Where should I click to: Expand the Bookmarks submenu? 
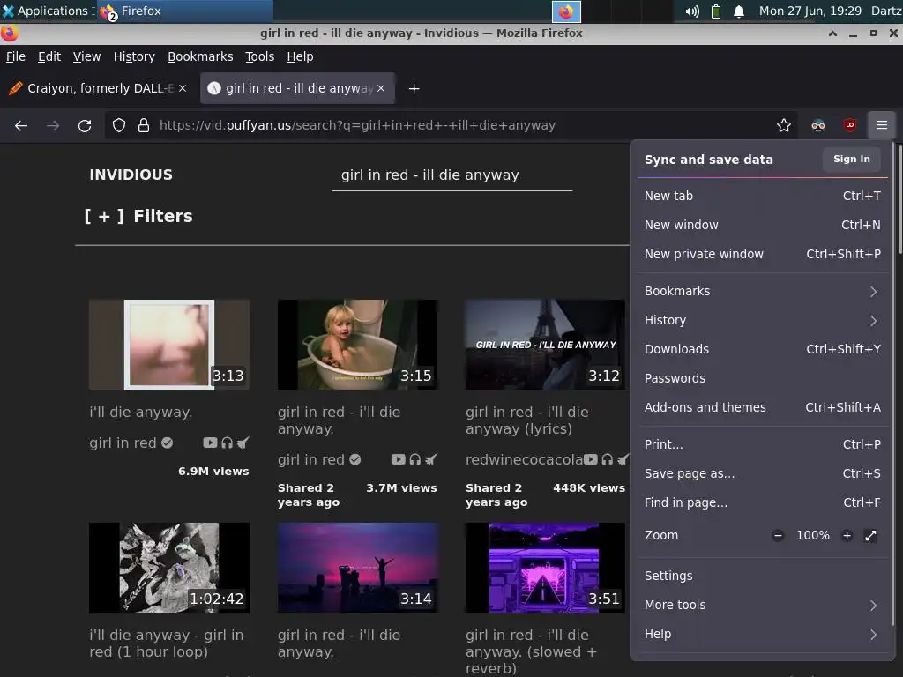click(762, 291)
